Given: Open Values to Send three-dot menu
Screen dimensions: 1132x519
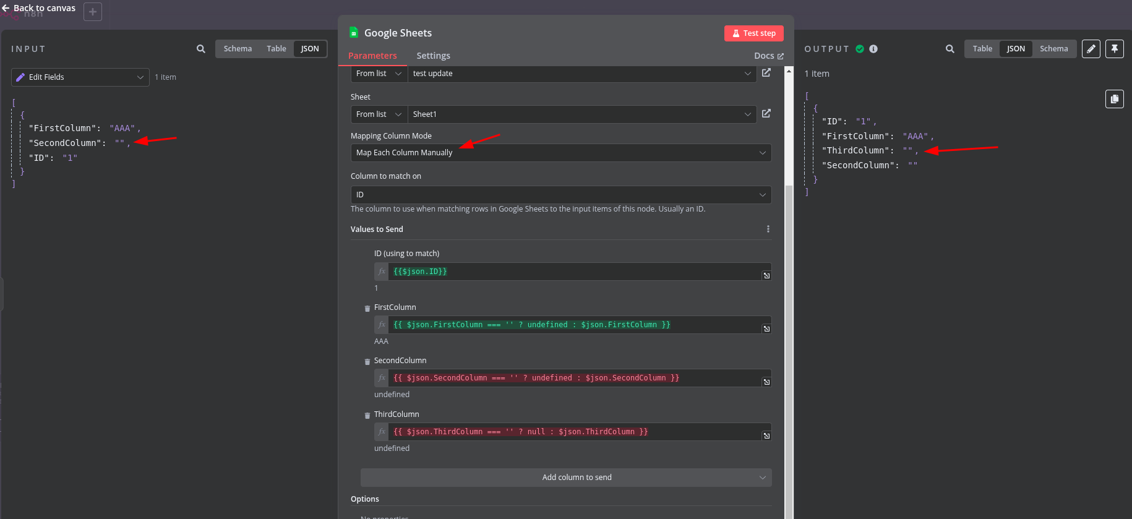Looking at the screenshot, I should 768,229.
